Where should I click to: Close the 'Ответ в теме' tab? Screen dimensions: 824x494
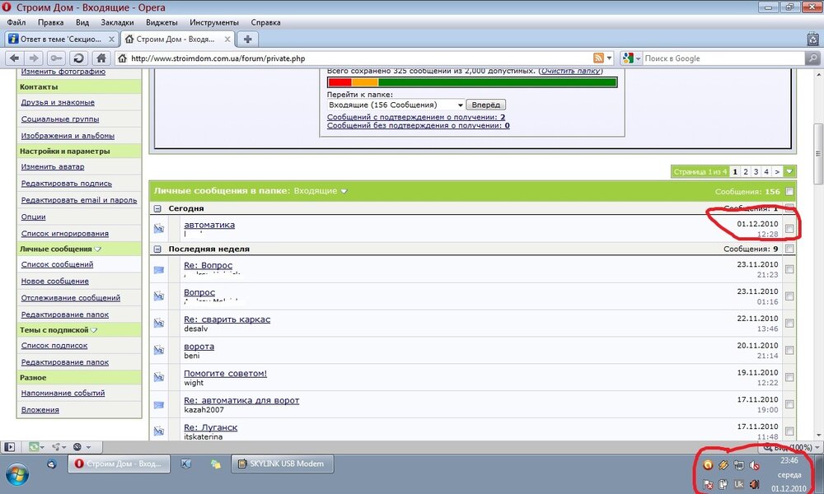111,39
